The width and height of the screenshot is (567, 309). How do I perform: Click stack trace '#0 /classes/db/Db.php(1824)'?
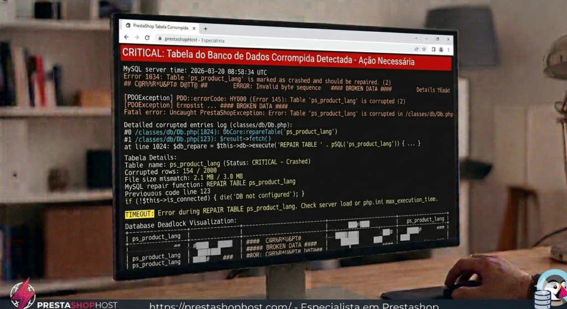(230, 132)
